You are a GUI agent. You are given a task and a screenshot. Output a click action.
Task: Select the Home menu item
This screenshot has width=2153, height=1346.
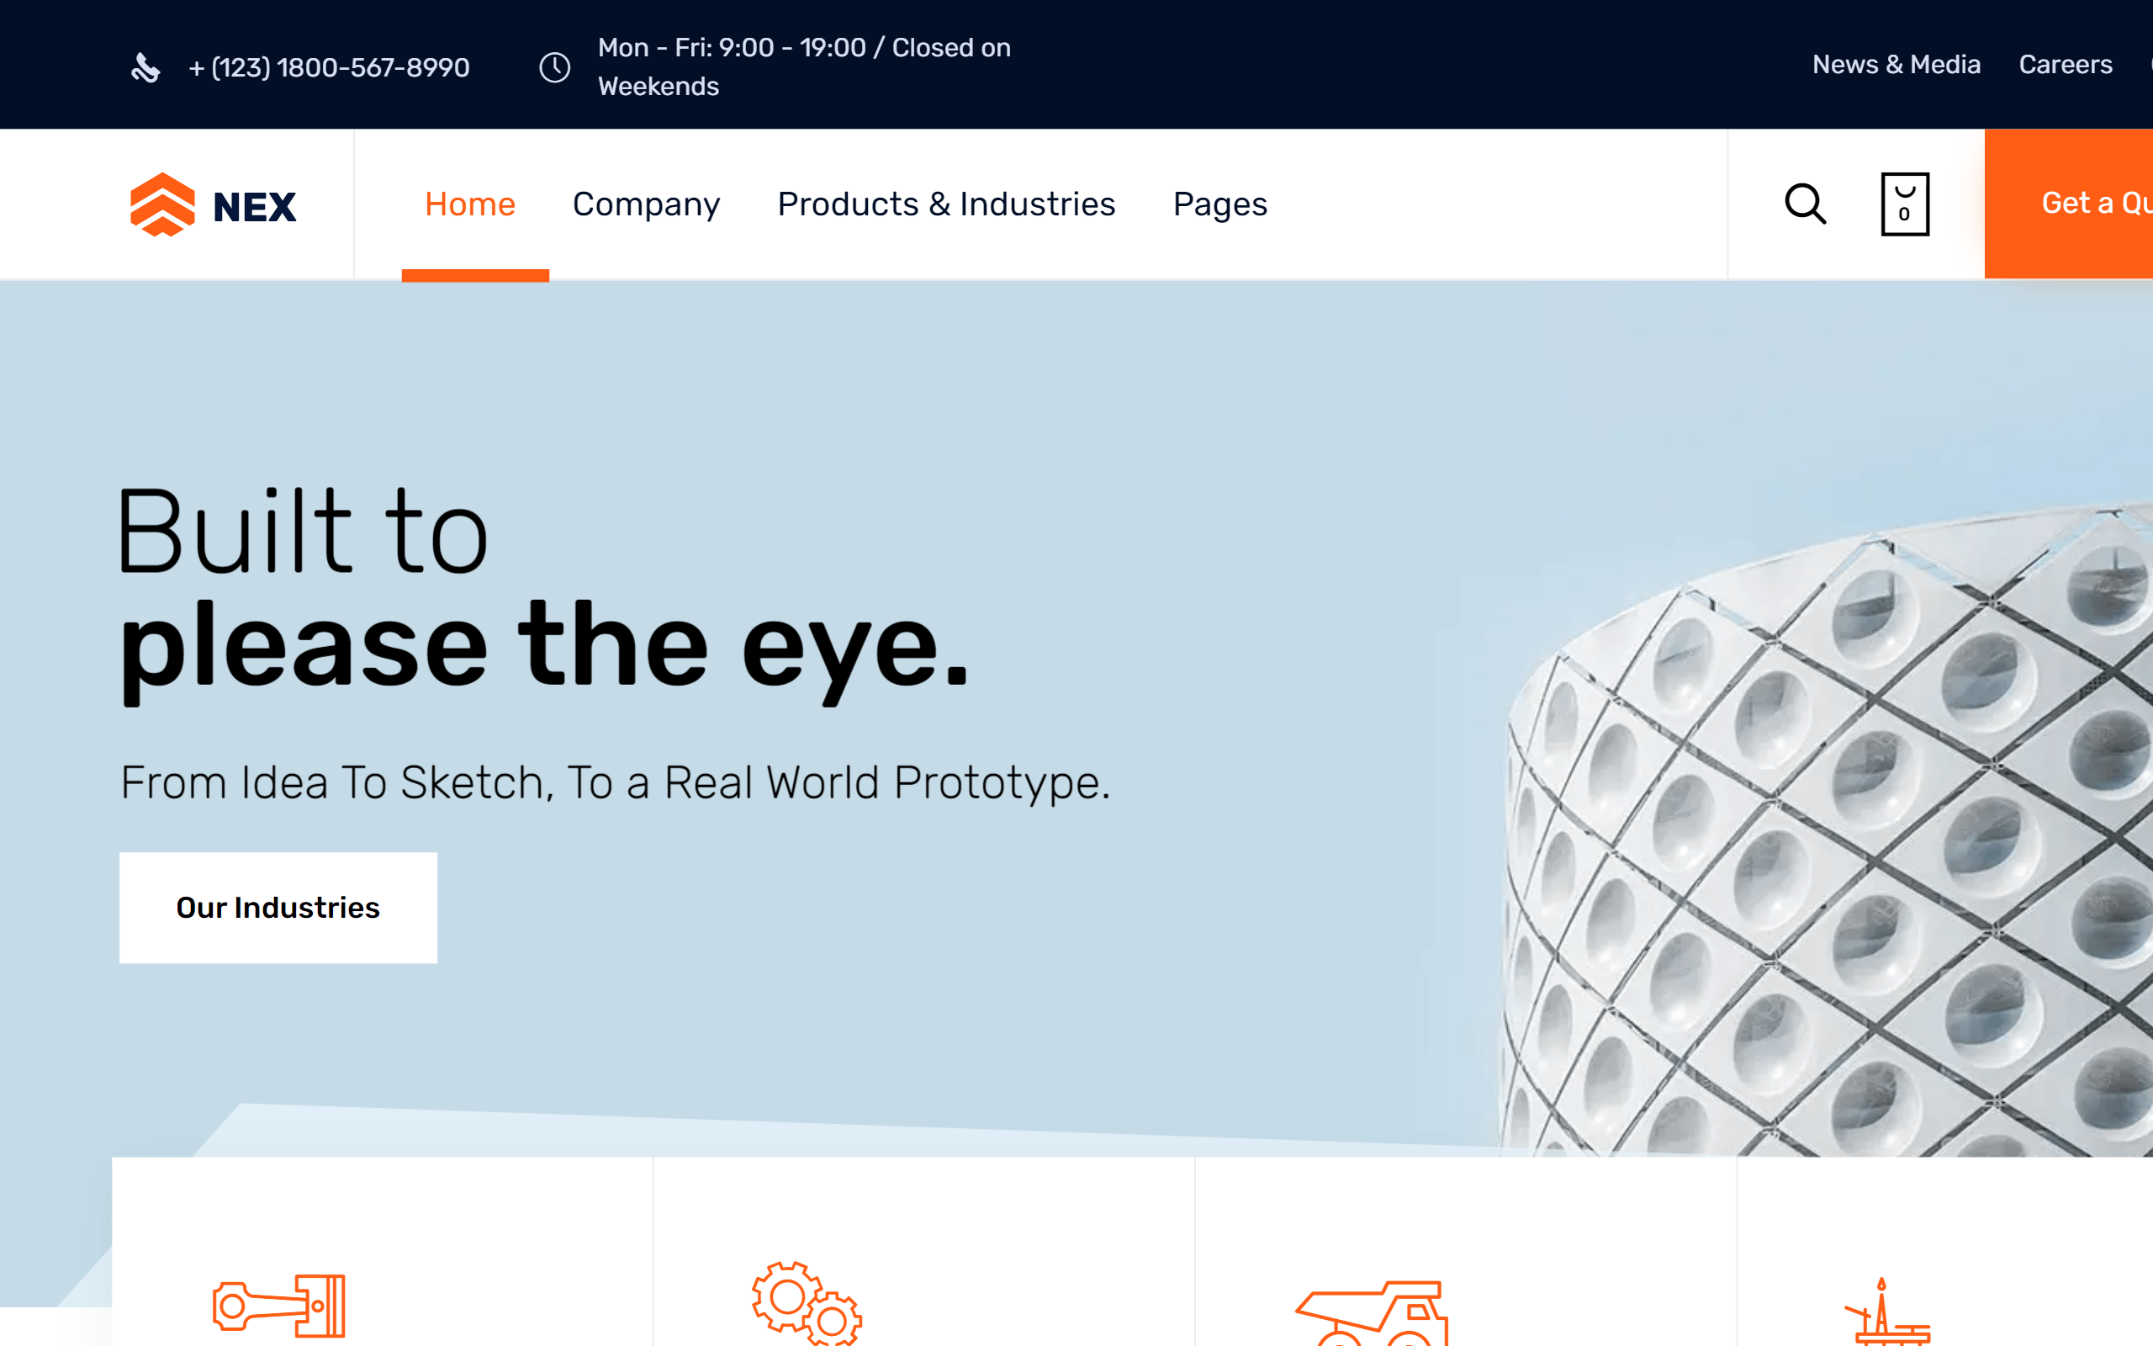click(470, 204)
